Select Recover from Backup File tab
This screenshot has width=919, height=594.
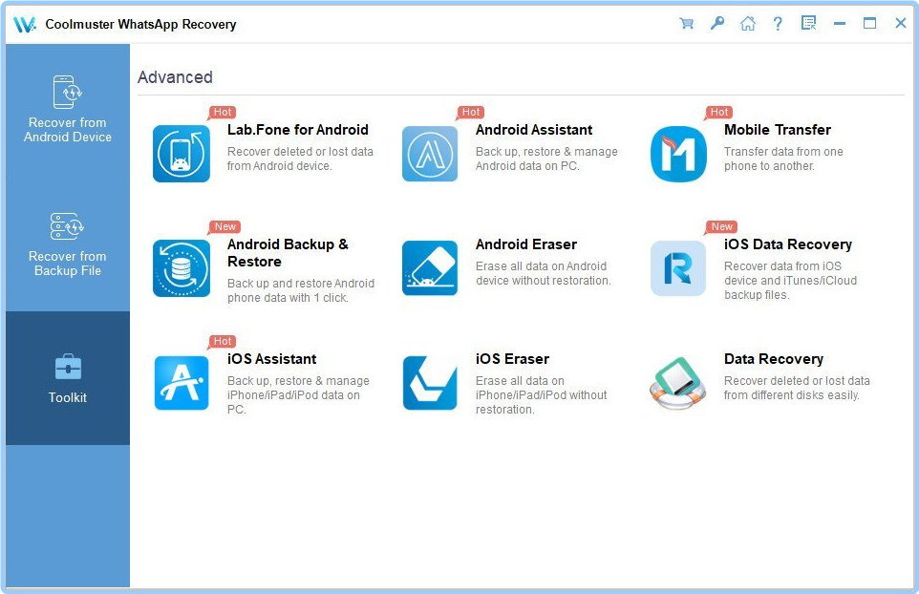pyautogui.click(x=68, y=244)
